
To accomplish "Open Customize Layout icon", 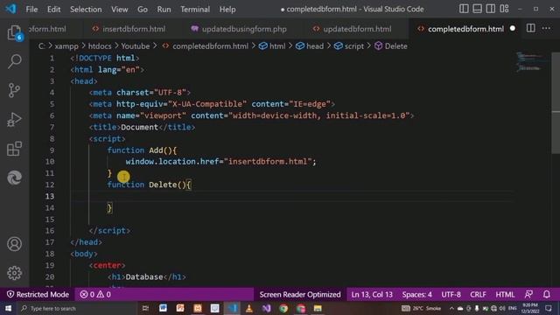I will [504, 9].
